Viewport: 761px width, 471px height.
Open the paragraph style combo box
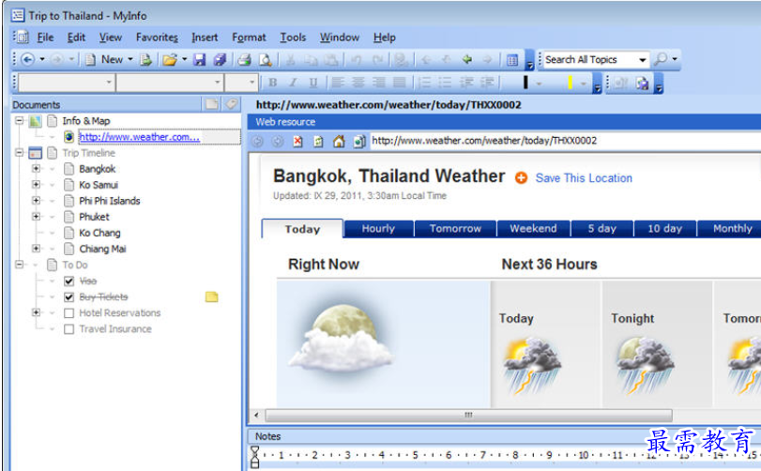67,83
